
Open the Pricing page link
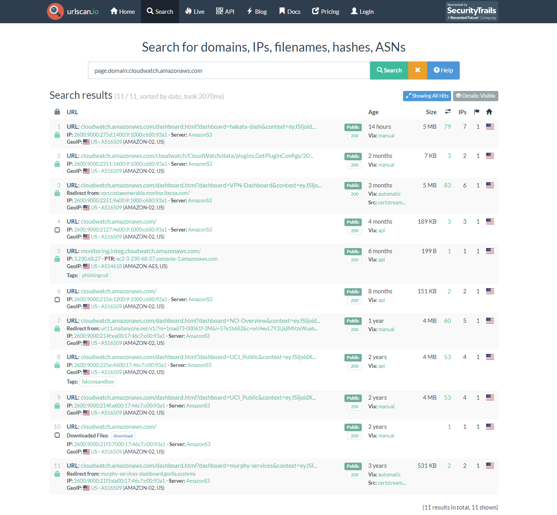coord(326,11)
